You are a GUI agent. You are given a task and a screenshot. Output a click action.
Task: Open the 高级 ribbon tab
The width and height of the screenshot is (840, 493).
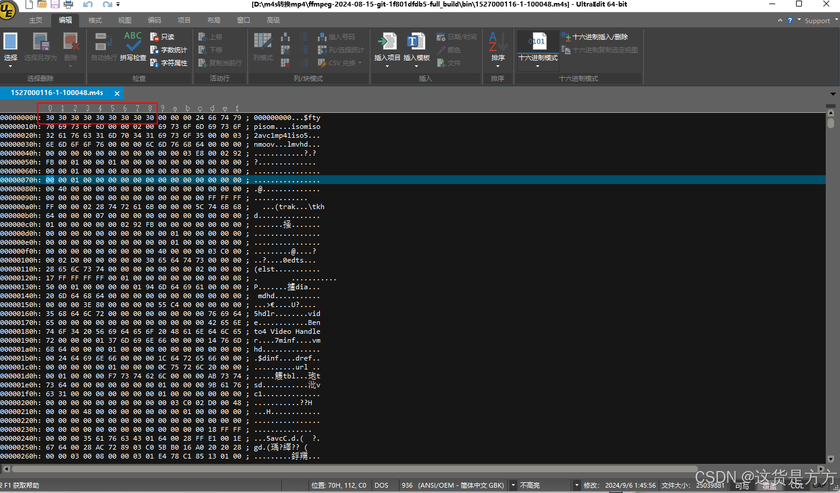[x=273, y=20]
